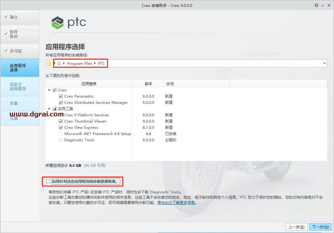Open the 单击此处了解更多信息 link
Image resolution: width=334 pixels, height=233 pixels.
tap(176, 203)
